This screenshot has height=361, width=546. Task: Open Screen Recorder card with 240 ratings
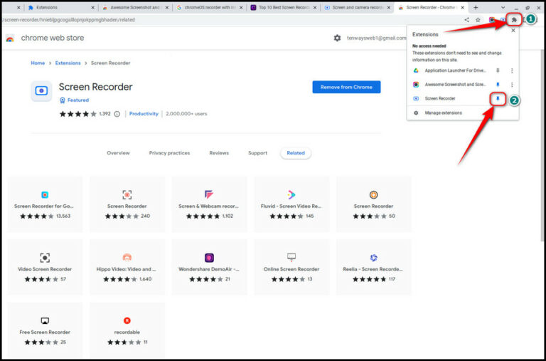[x=127, y=204]
